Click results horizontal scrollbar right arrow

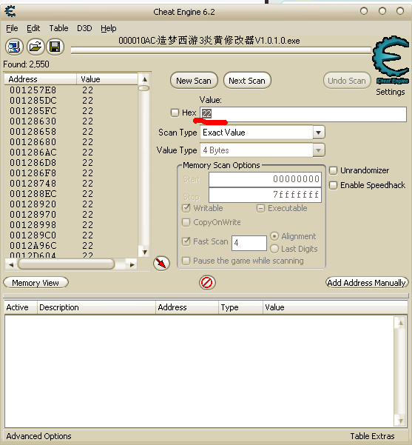coord(132,265)
